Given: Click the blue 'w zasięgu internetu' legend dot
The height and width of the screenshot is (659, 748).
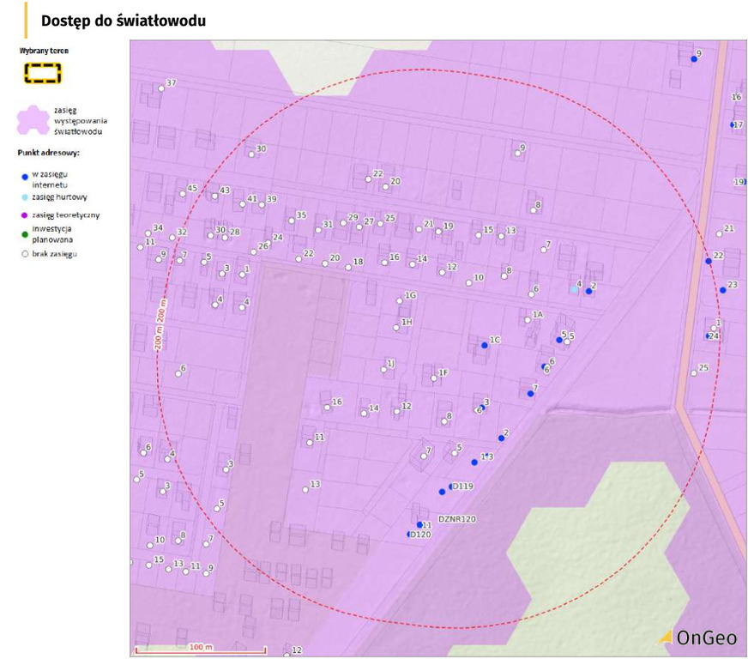Looking at the screenshot, I should pos(25,173).
